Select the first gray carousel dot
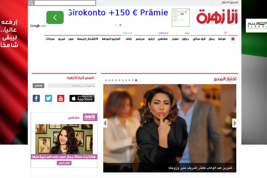 tap(106, 80)
